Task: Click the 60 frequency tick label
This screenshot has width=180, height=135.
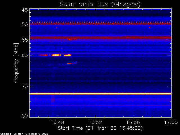Action: pos(25,55)
